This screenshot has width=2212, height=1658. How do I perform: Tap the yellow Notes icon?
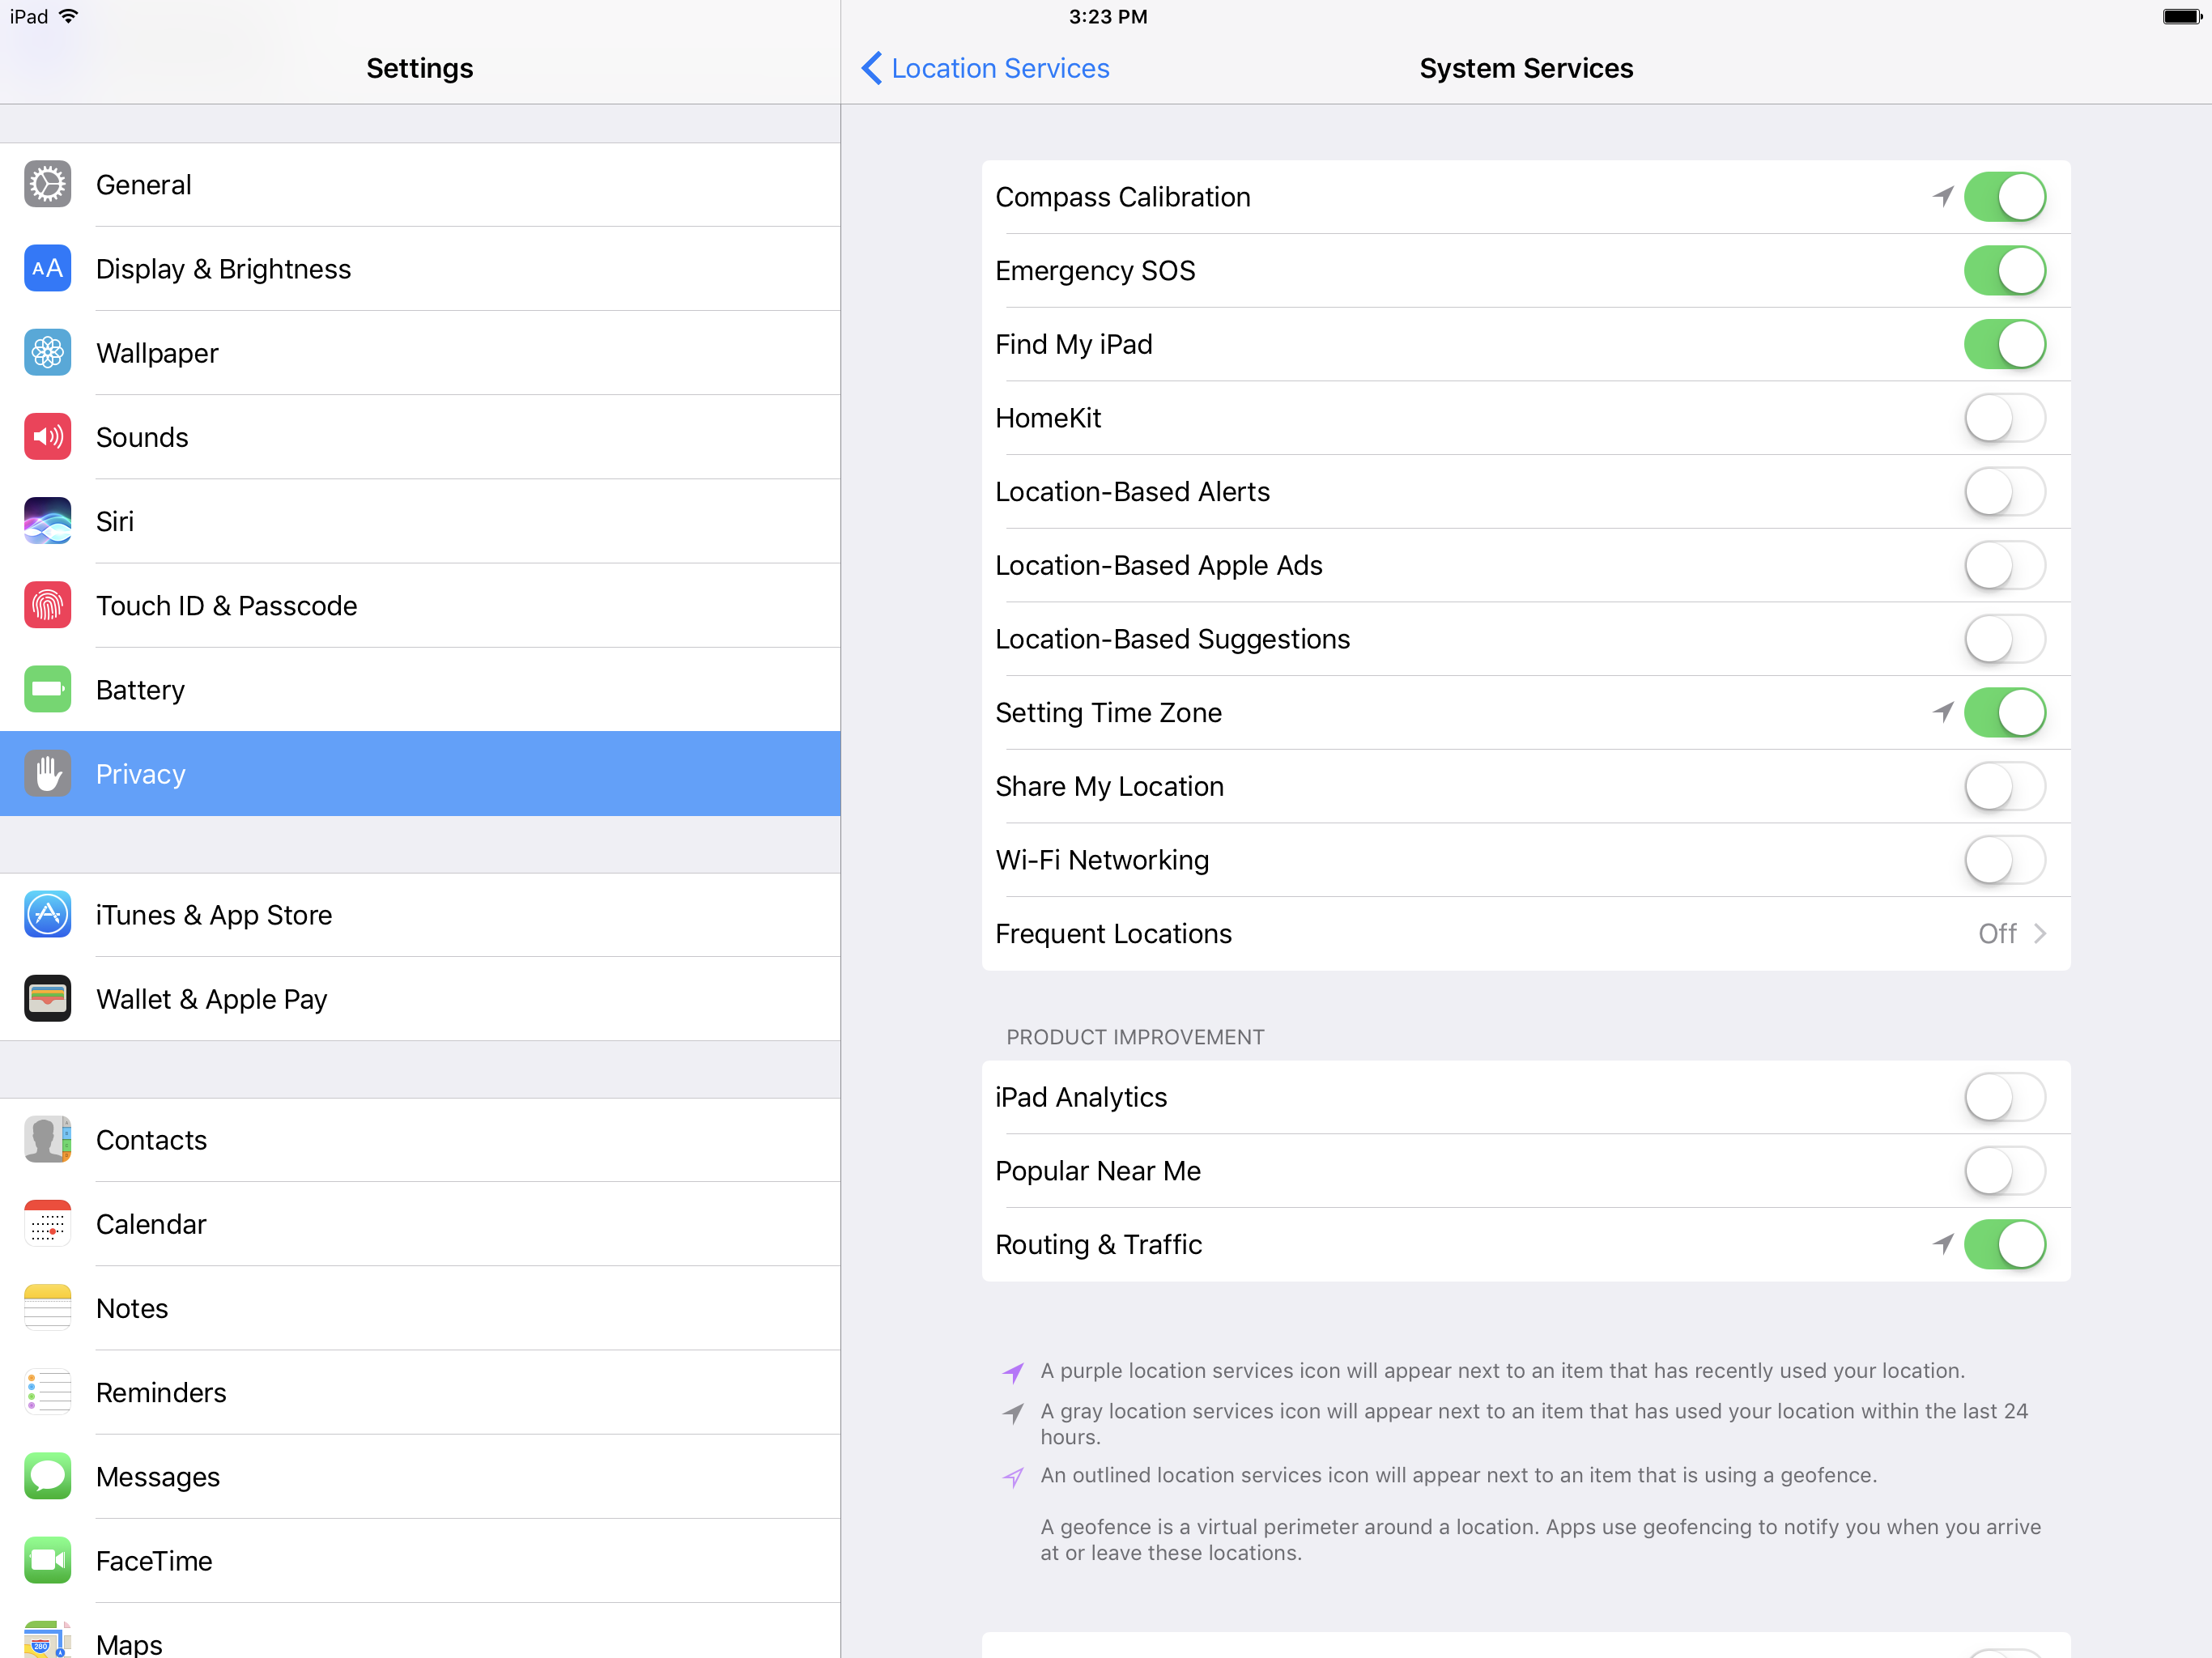point(47,1307)
